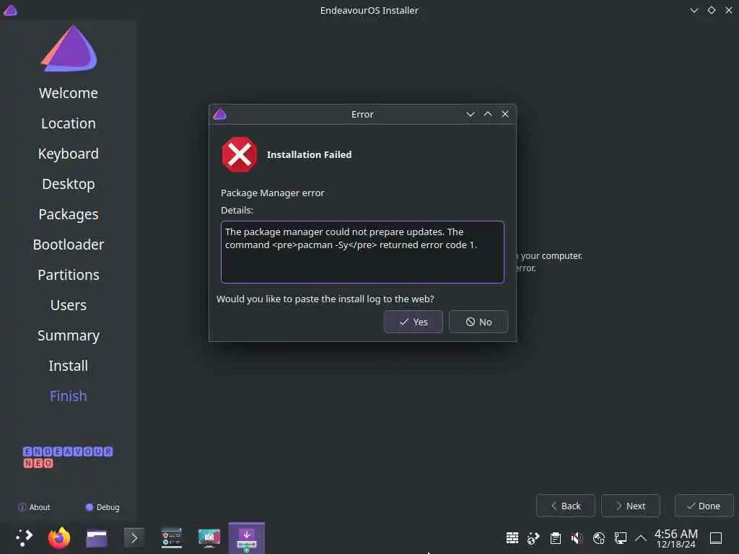
Task: Close the Error dialog
Action: point(505,114)
